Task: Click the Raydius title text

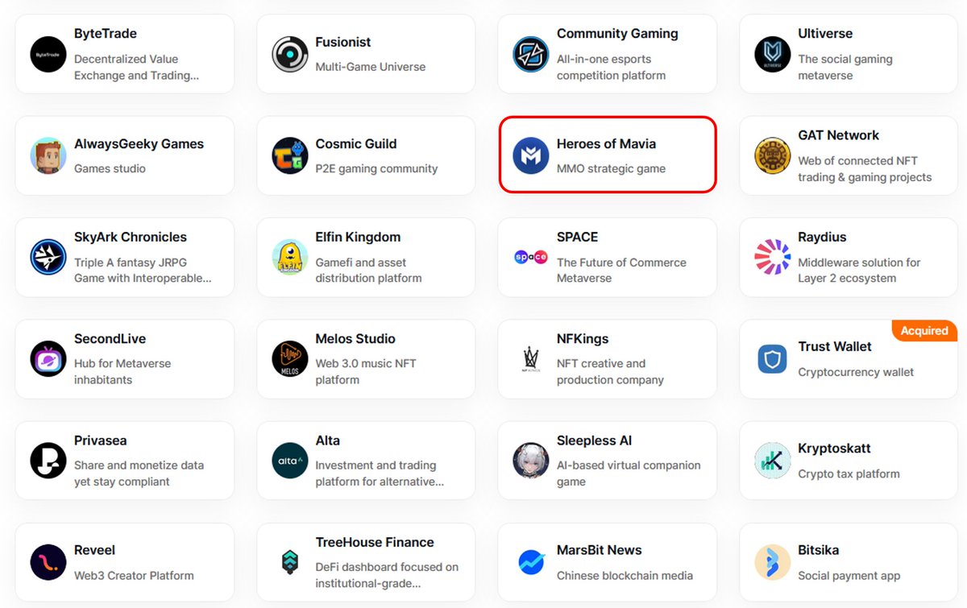Action: pos(822,237)
